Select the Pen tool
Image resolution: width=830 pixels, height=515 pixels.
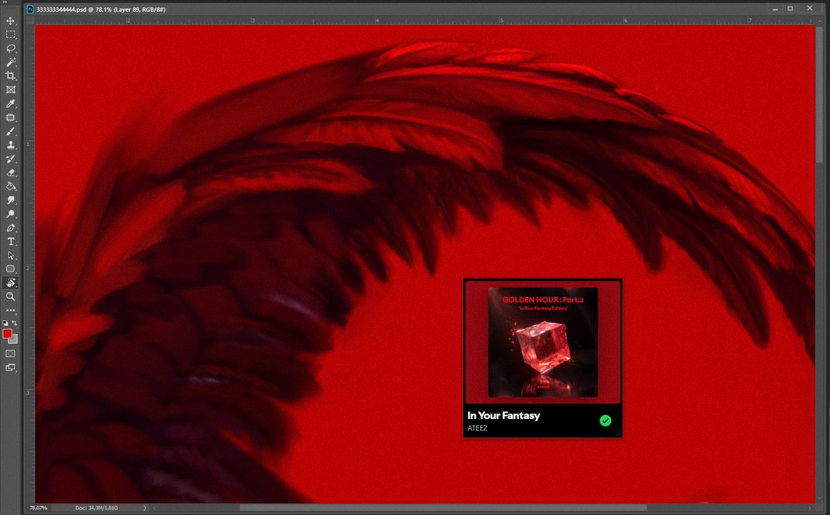point(10,228)
